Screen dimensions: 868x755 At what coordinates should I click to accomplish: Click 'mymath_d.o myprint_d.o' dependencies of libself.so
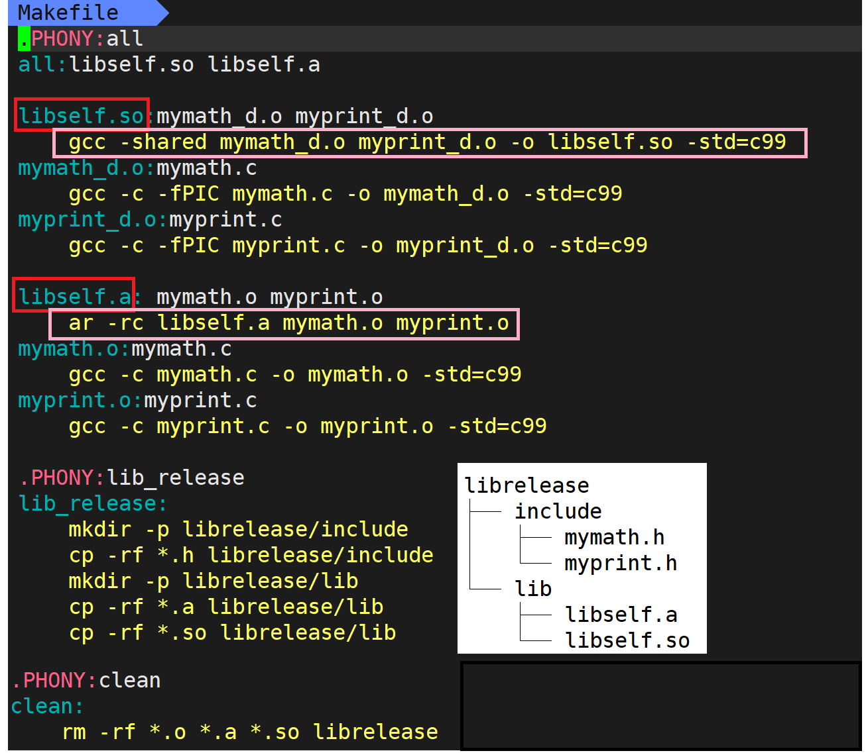point(295,116)
